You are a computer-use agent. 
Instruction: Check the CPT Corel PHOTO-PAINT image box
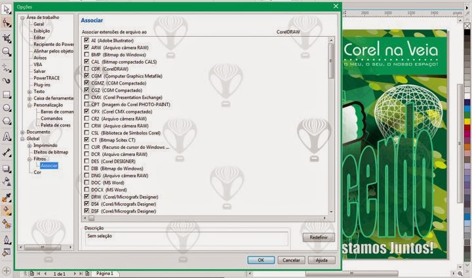click(x=87, y=104)
